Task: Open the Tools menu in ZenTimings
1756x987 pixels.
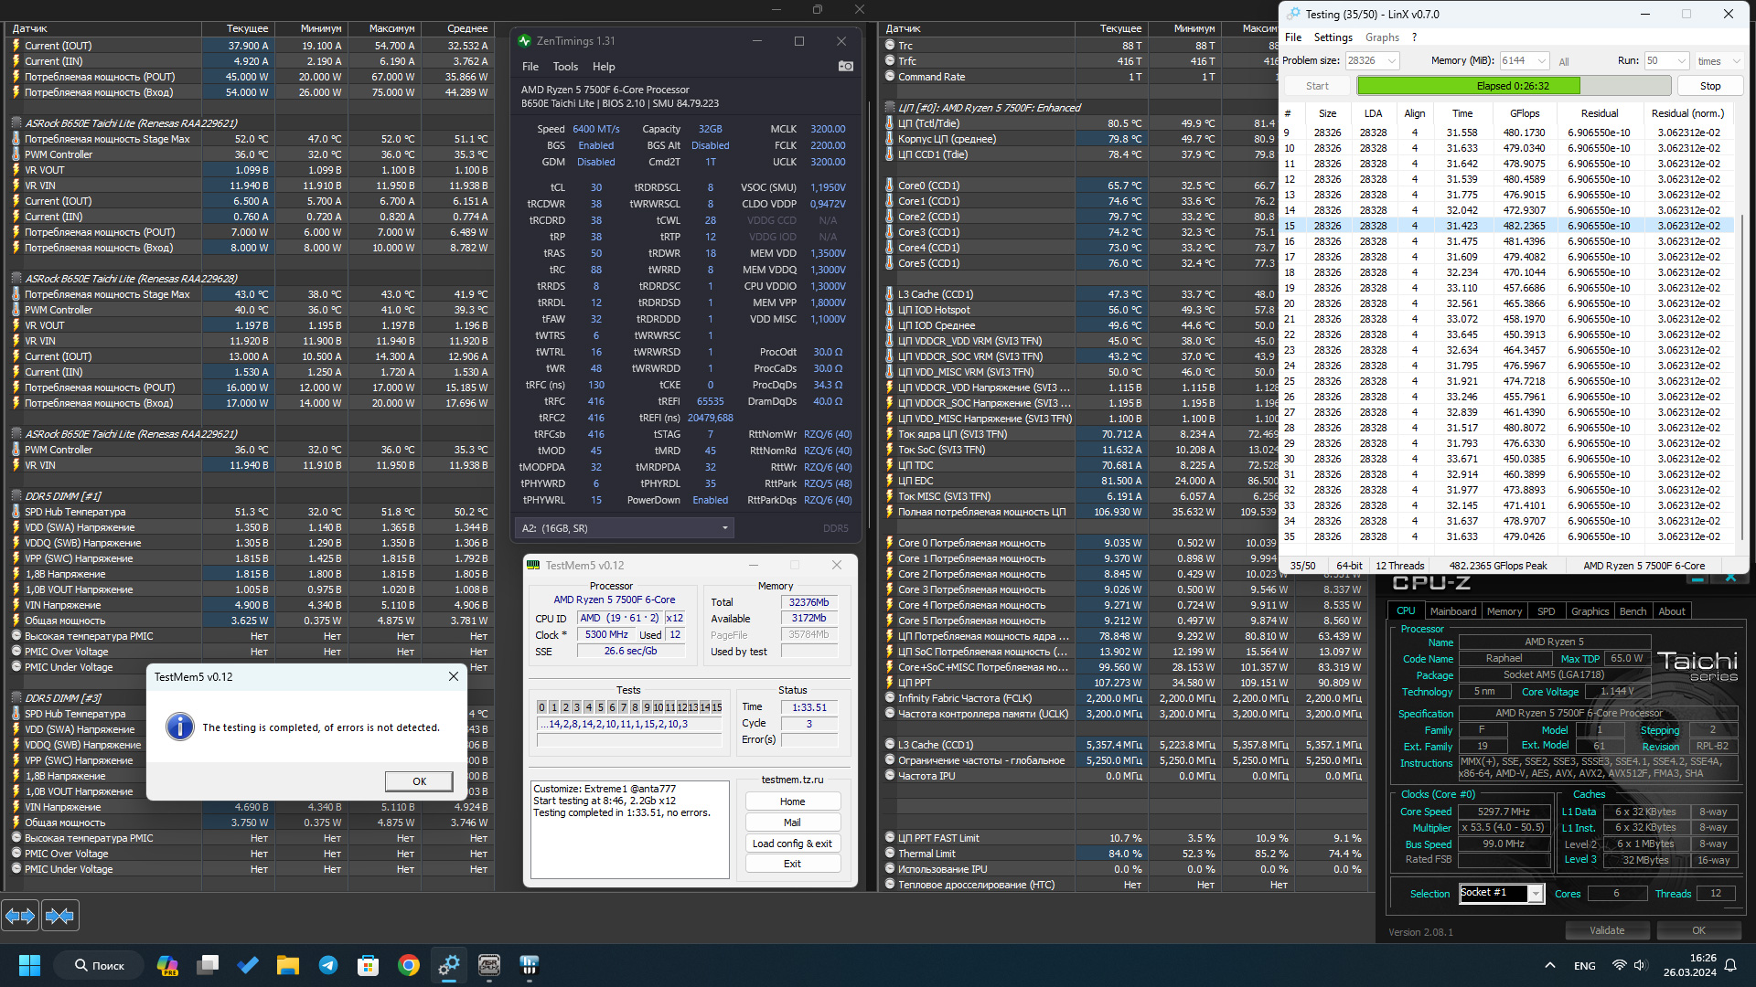Action: coord(565,67)
